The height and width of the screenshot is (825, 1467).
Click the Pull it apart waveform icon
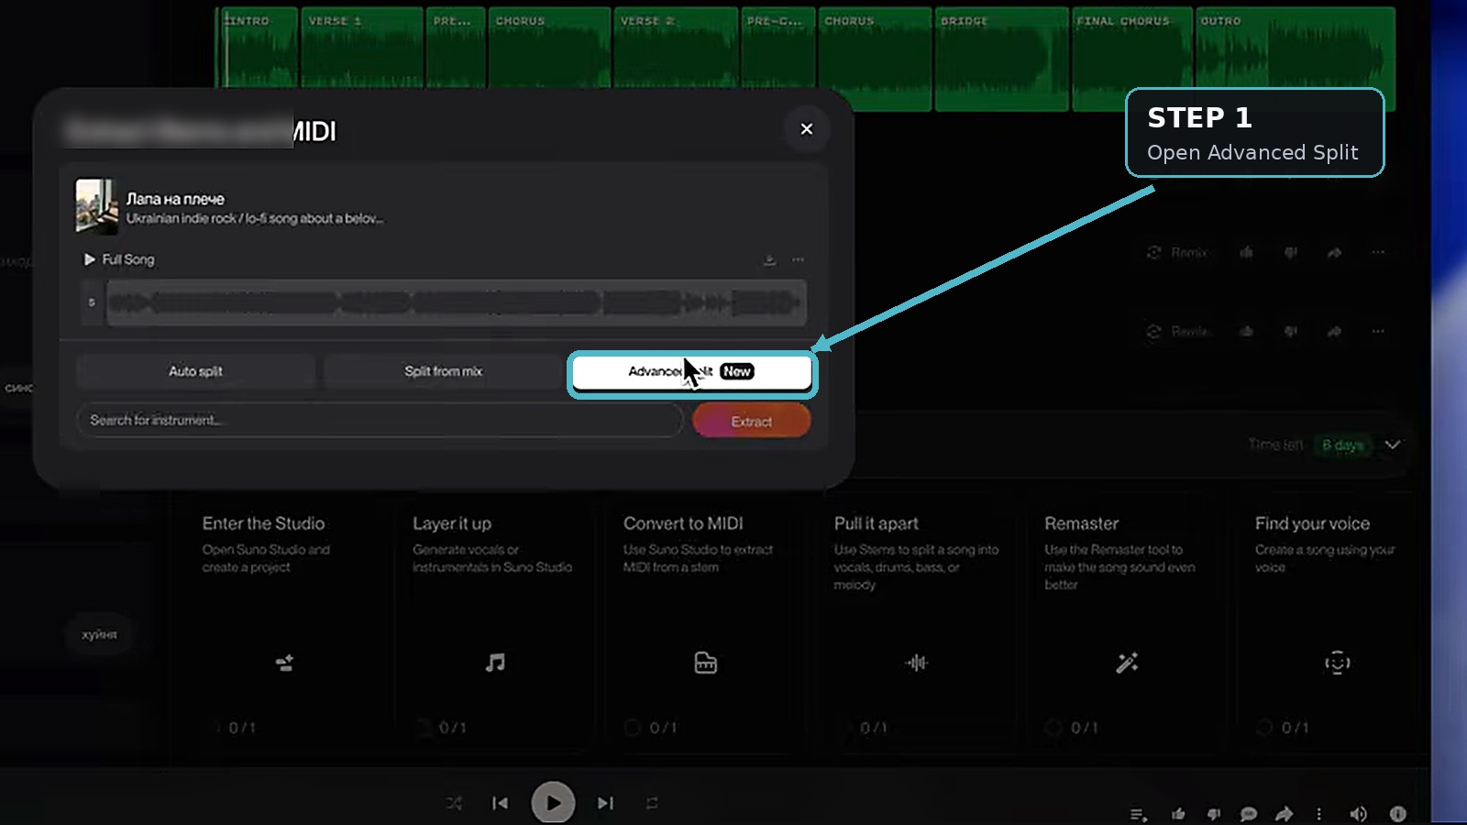pos(917,663)
